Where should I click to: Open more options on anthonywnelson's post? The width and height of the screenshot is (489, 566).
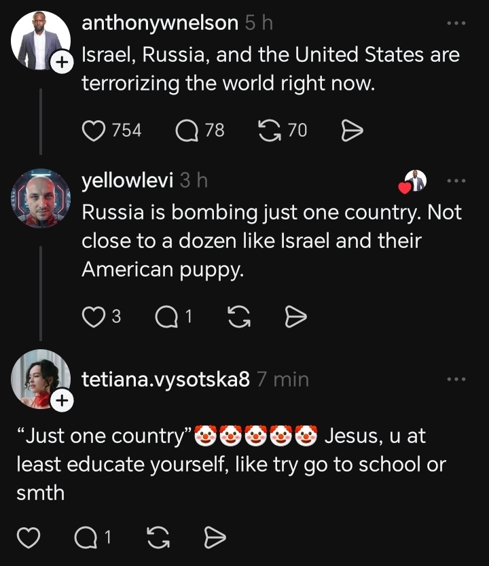(456, 23)
